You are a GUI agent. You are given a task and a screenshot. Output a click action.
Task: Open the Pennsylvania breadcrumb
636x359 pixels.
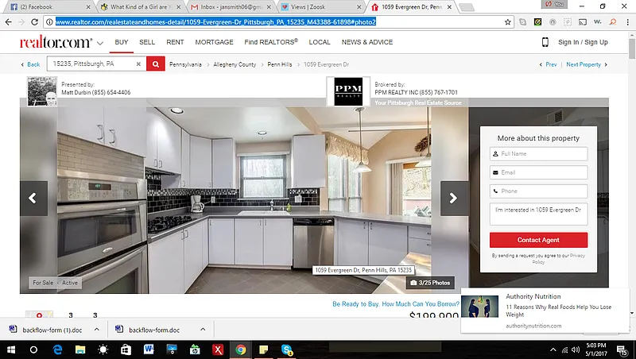click(185, 64)
